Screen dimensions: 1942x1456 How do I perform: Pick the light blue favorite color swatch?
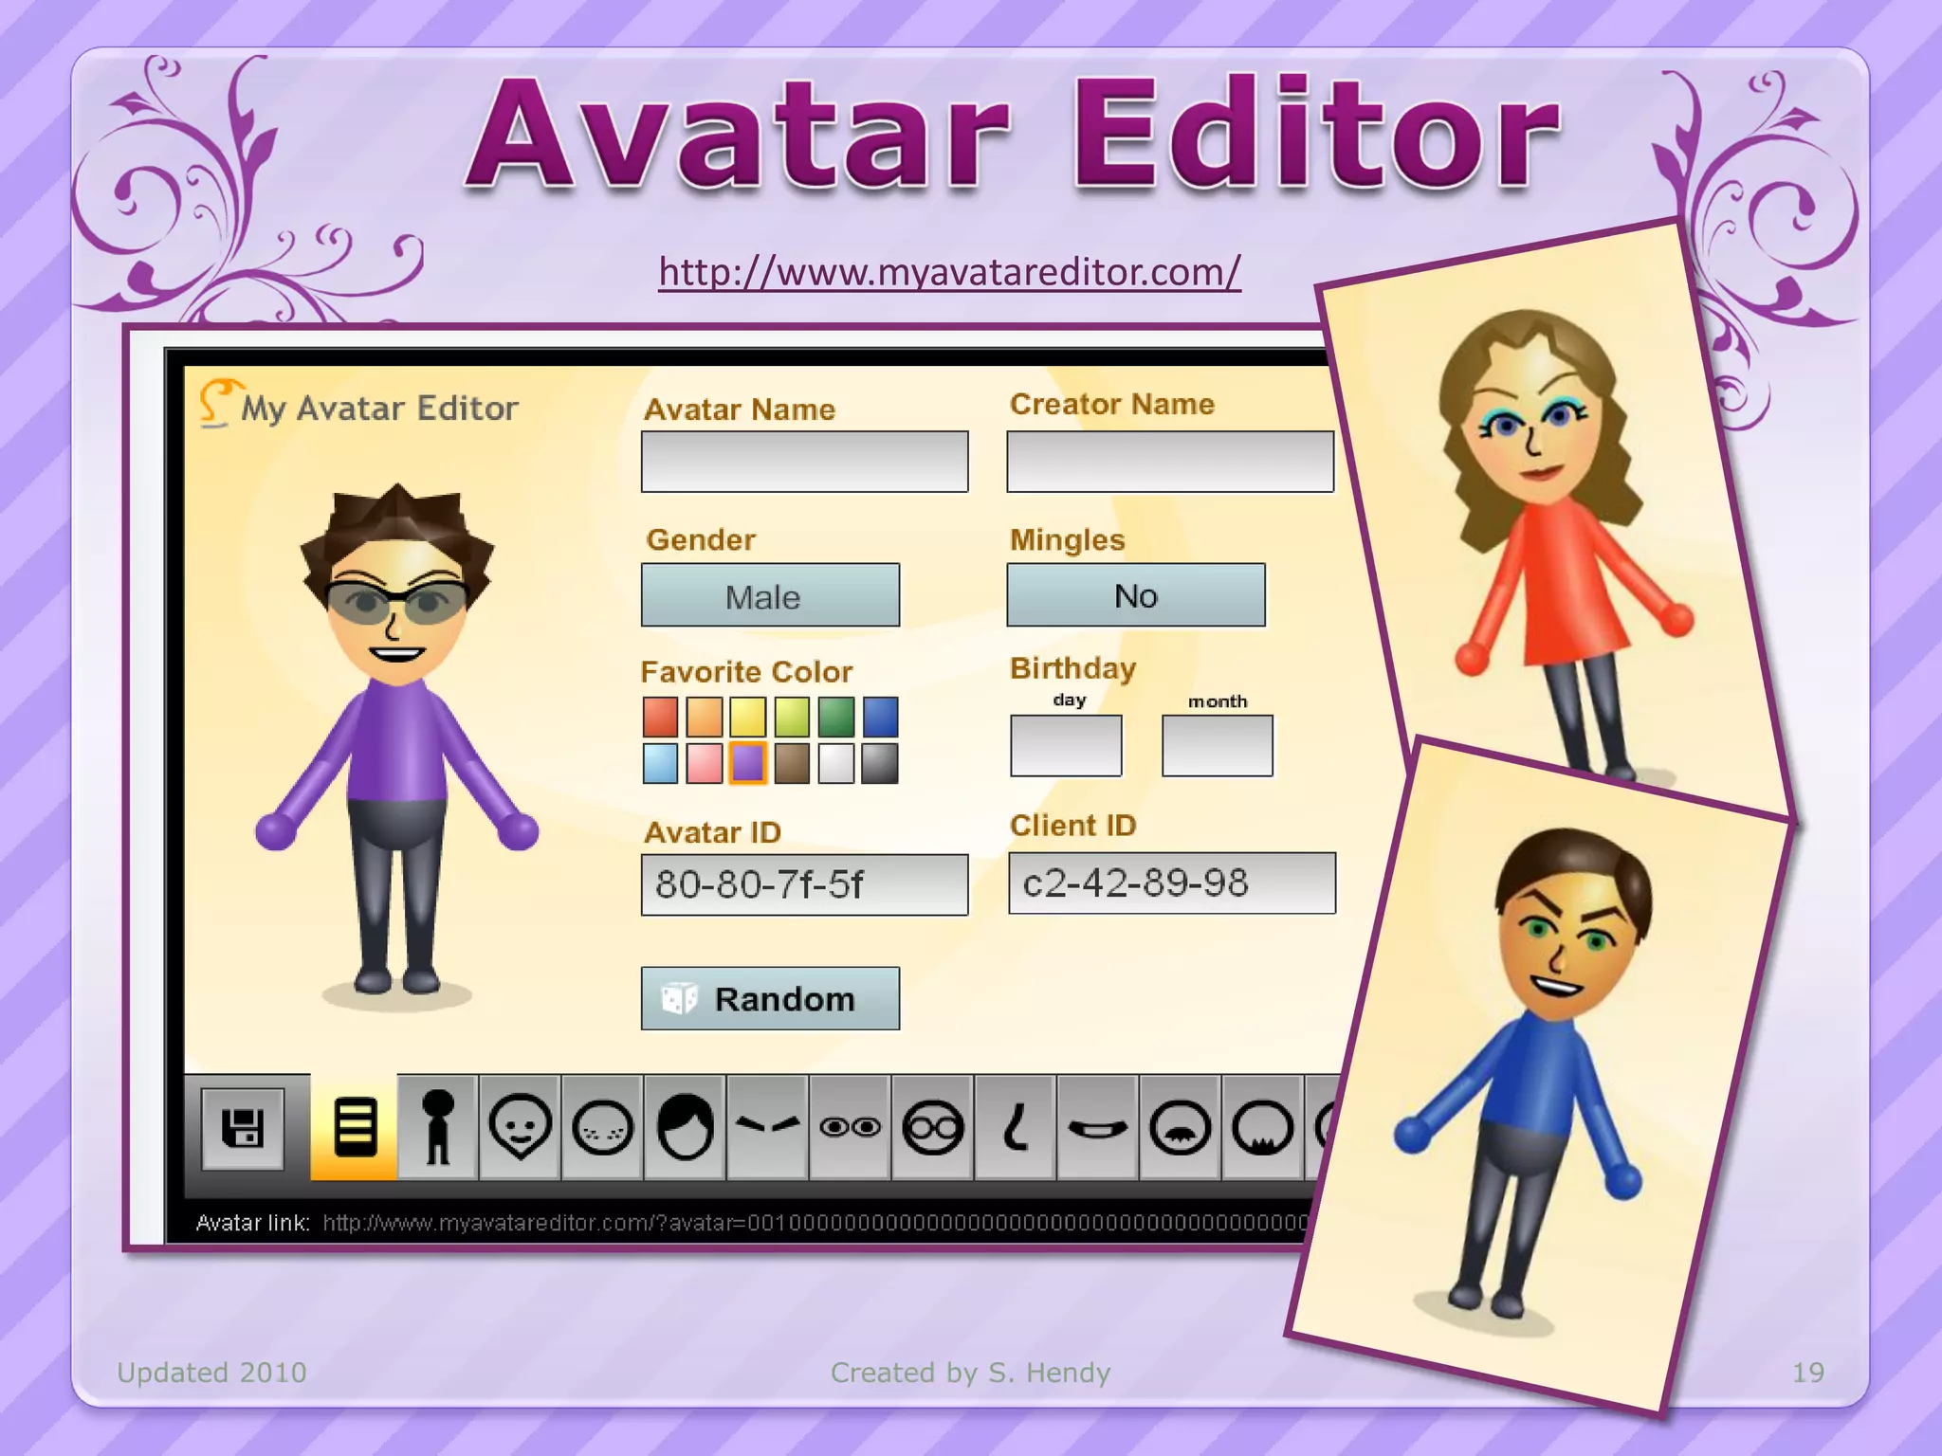(661, 763)
